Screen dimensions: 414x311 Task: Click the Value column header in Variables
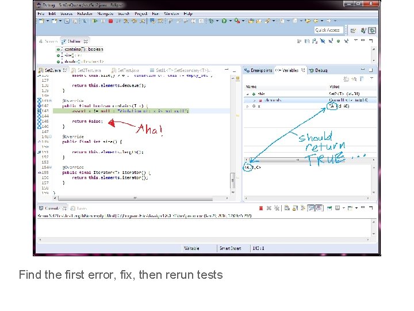coord(352,86)
